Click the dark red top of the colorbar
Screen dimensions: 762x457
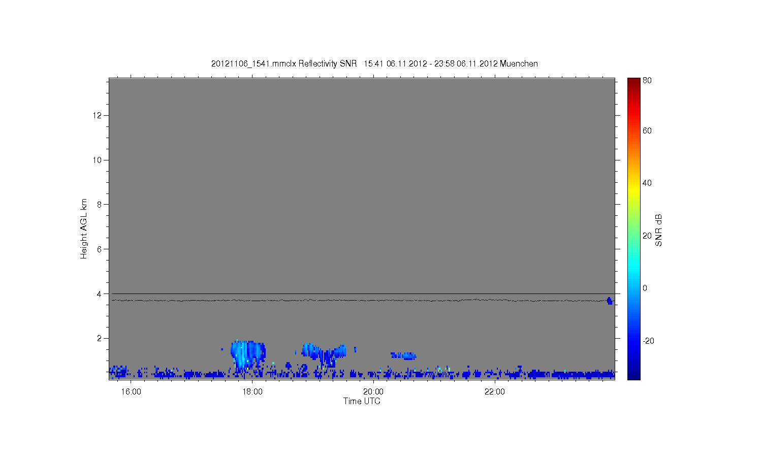click(633, 81)
